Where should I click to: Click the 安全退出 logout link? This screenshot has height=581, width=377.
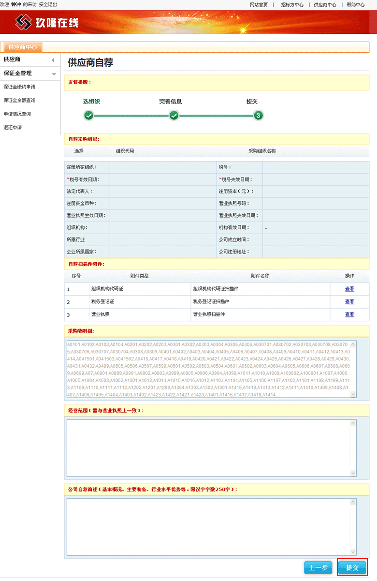[48, 4]
